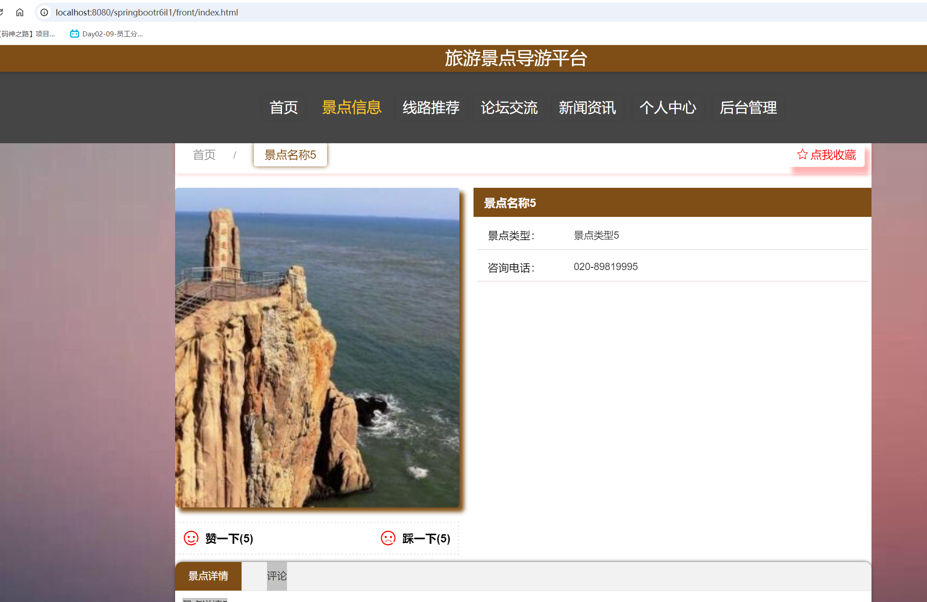
Task: Switch to the 景点详情 tab
Action: (208, 576)
